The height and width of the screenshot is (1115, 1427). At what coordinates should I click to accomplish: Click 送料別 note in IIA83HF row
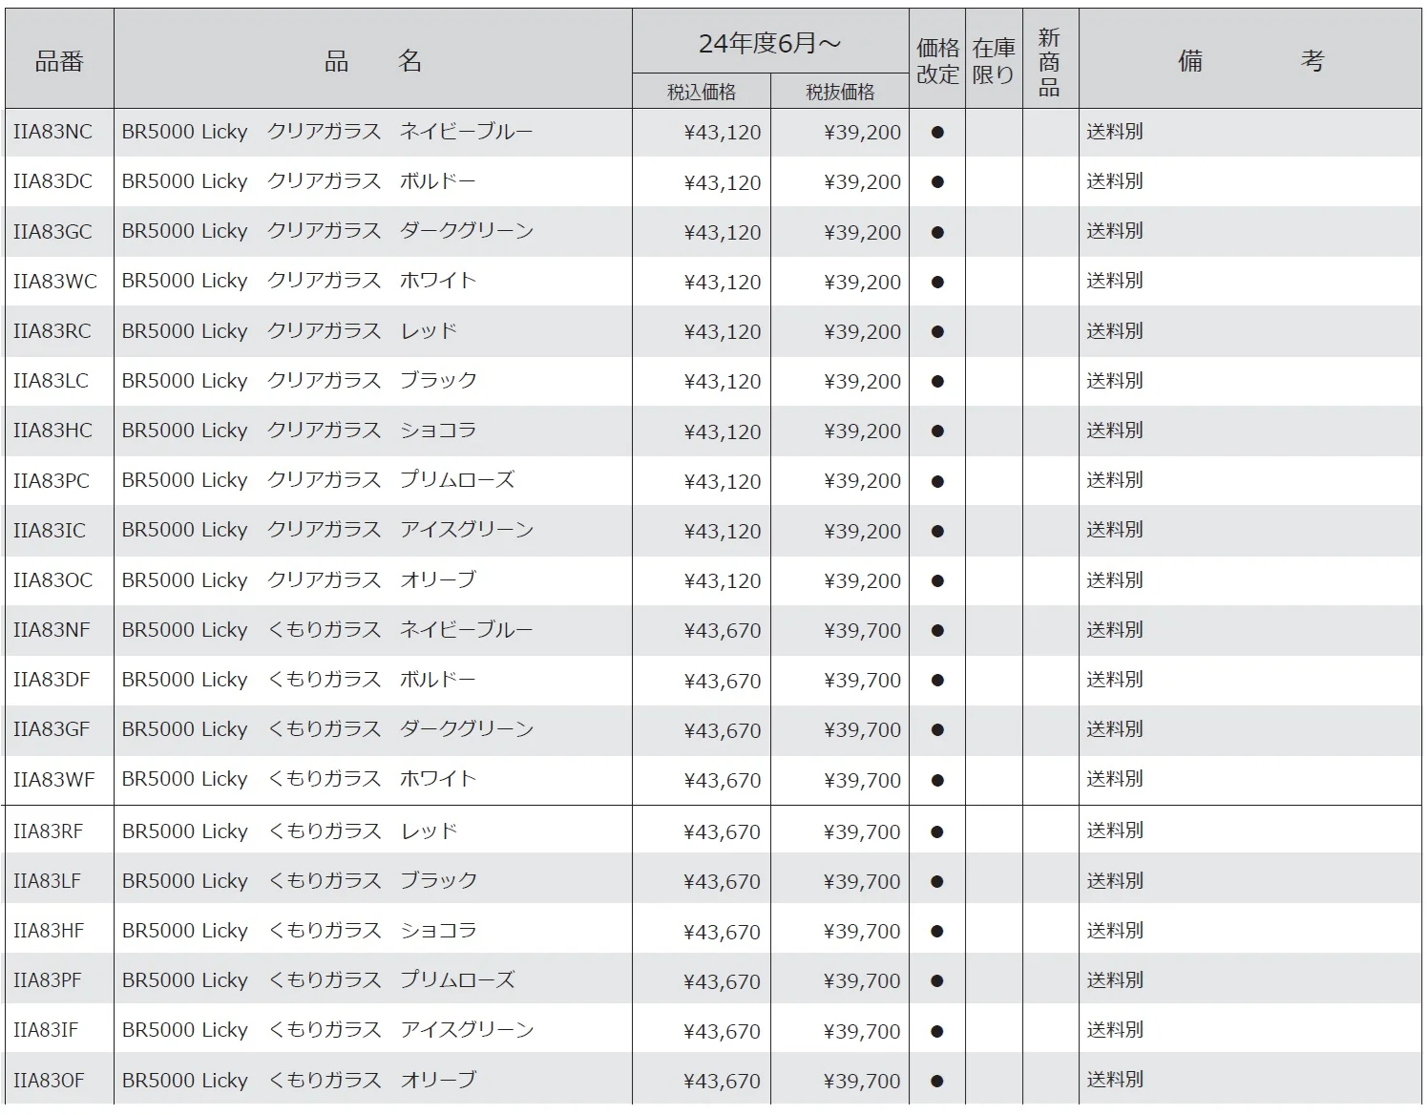(1115, 930)
